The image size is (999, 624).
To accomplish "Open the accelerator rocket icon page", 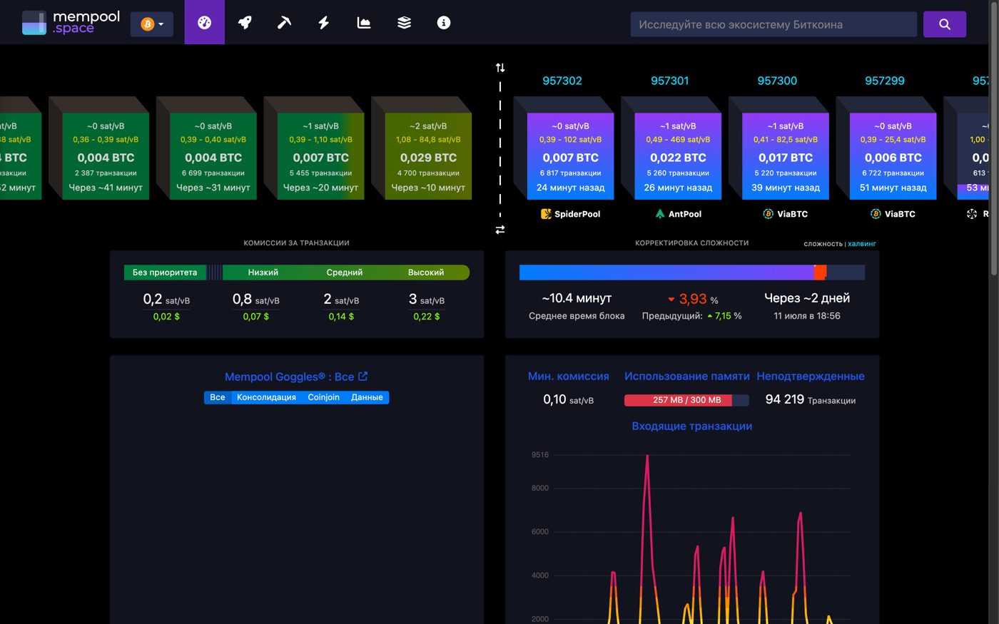I will coord(245,23).
